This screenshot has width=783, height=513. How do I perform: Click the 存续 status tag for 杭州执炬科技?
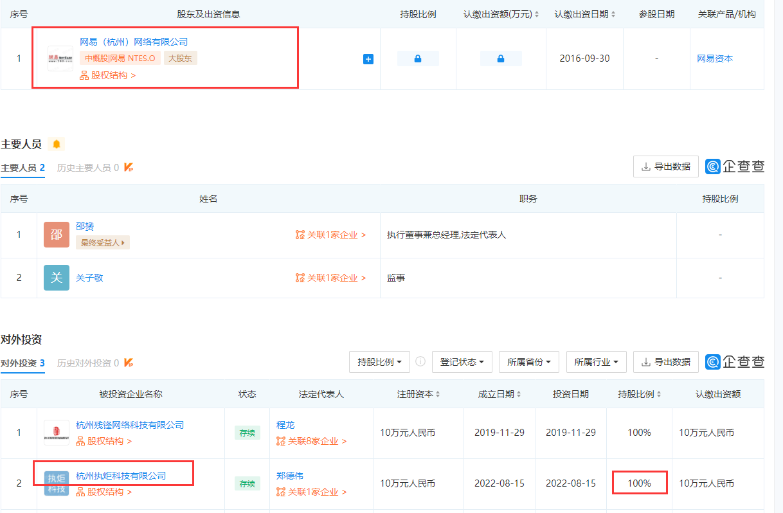coord(248,483)
